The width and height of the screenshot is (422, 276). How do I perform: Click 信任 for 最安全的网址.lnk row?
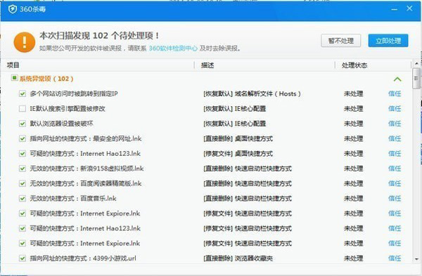(395, 138)
